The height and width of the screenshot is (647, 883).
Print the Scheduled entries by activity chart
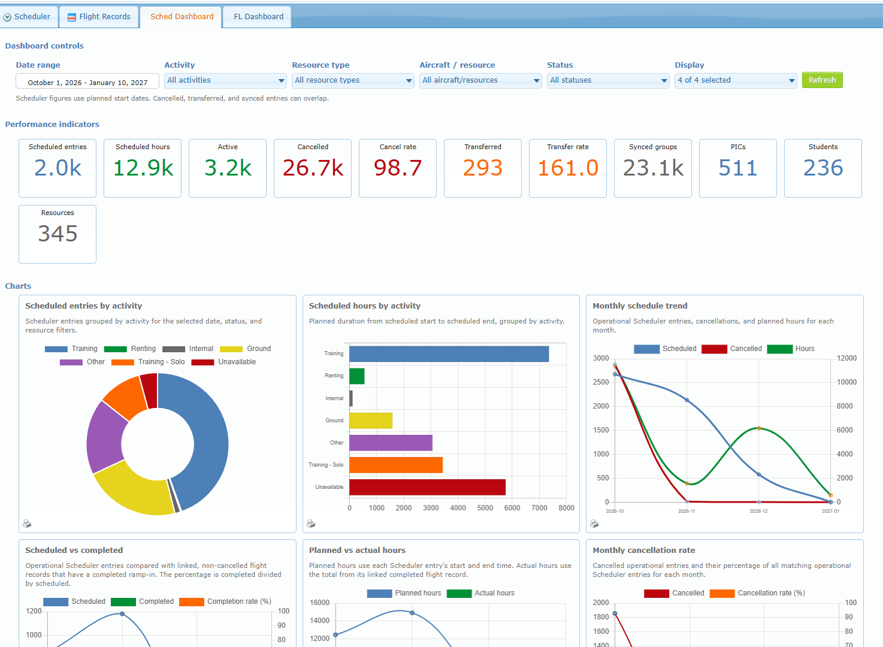click(x=27, y=524)
